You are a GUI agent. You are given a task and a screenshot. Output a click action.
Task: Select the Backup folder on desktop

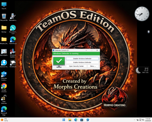tap(4, 29)
